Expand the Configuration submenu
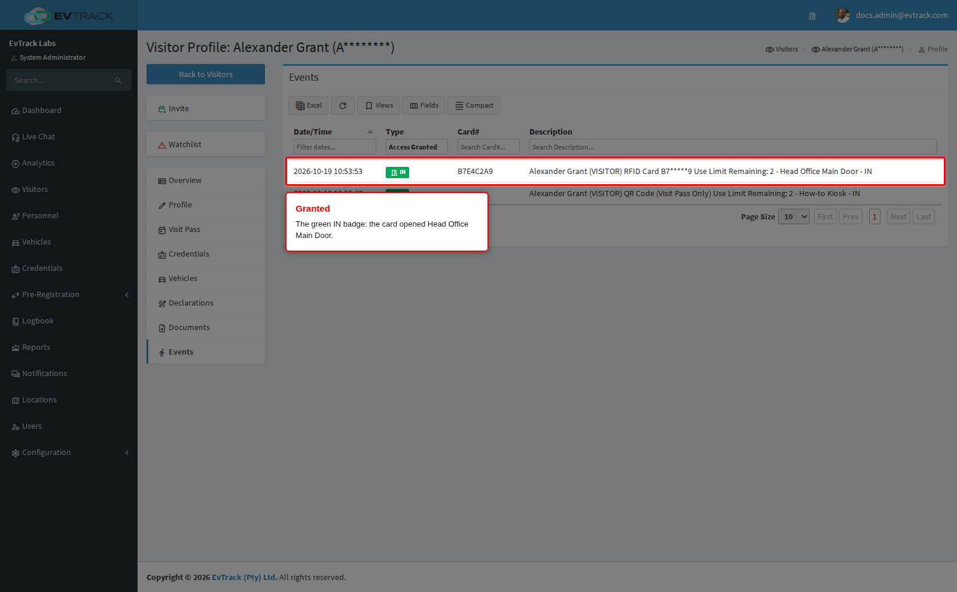Image resolution: width=957 pixels, height=592 pixels. coord(69,453)
